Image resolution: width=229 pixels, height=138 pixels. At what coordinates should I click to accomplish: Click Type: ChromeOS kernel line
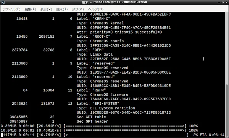100,23
